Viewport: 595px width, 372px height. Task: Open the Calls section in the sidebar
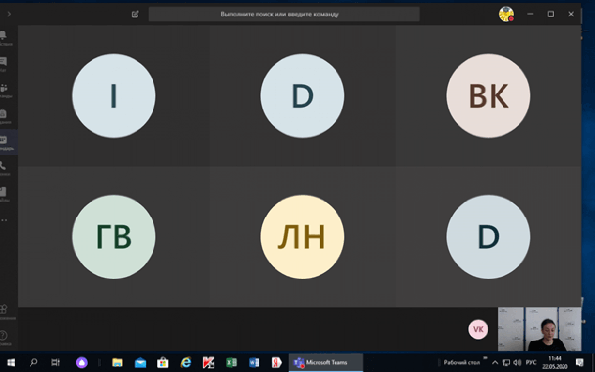click(x=3, y=167)
